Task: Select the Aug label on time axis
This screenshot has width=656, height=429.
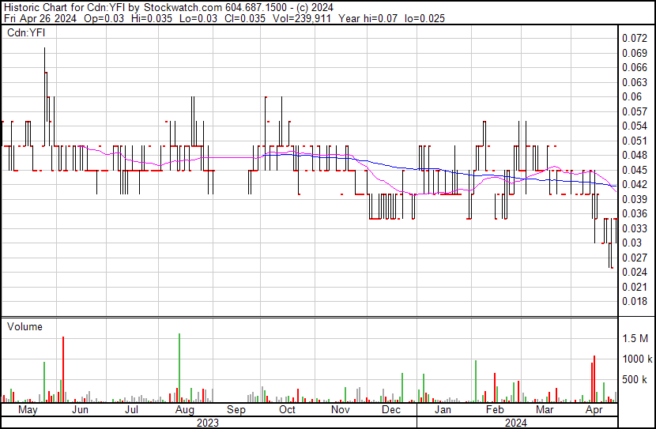Action: [x=184, y=410]
